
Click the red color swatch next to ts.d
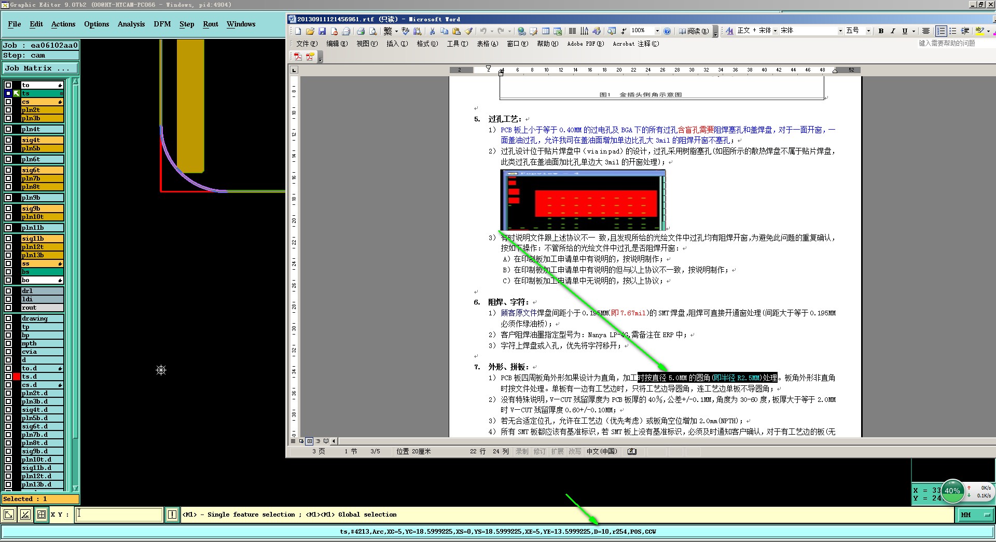click(17, 377)
